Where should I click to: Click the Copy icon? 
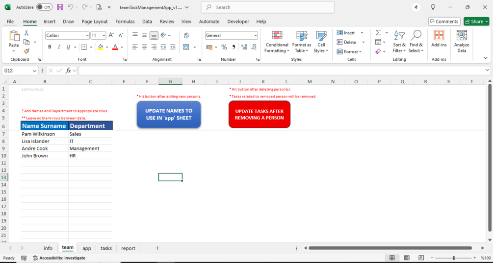(x=26, y=42)
